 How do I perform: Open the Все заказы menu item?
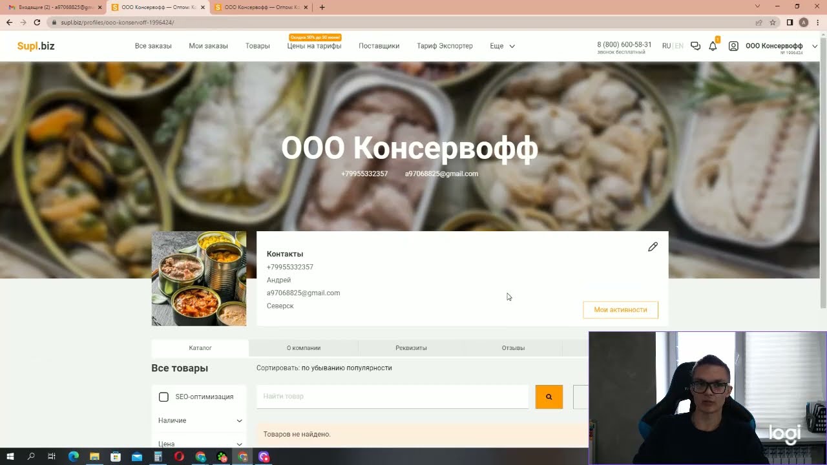(153, 46)
